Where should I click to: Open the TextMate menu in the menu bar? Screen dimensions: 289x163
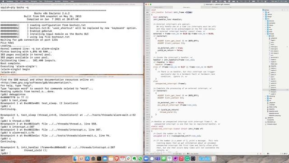pos(10,1)
